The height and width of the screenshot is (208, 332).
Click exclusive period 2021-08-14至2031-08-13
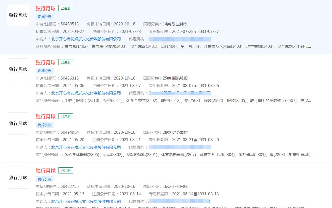pos(195,194)
